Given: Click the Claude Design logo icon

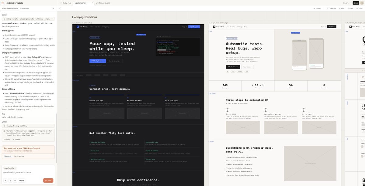Looking at the screenshot, I should point(3,3).
